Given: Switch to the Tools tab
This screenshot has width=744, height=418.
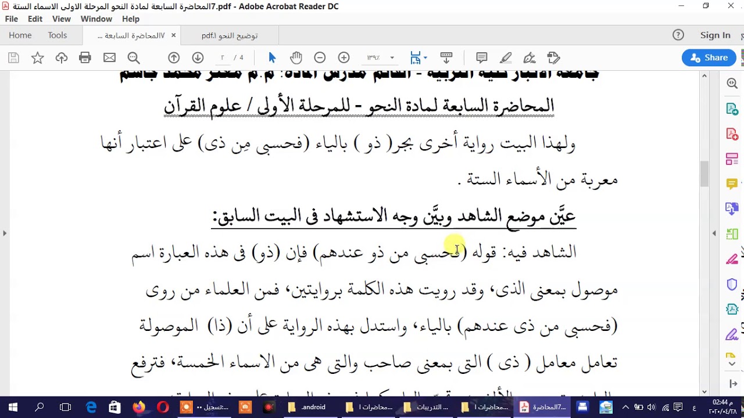Looking at the screenshot, I should tap(58, 35).
